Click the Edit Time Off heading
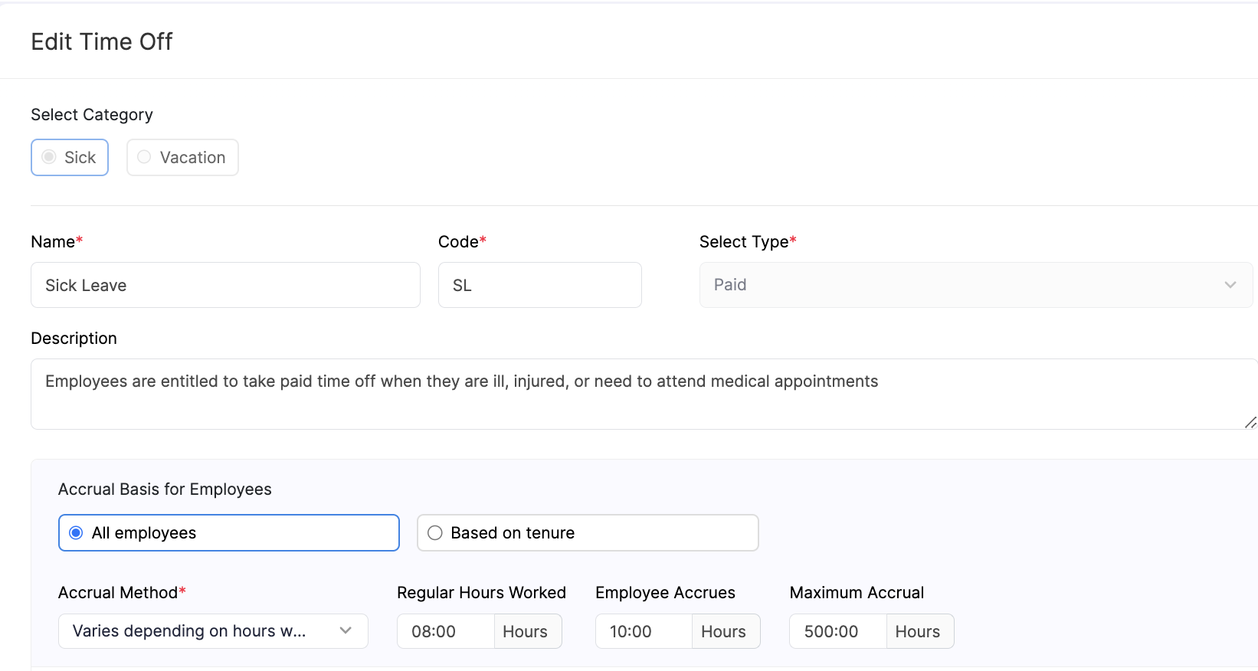Viewport: 1258px width, 671px height. click(102, 41)
